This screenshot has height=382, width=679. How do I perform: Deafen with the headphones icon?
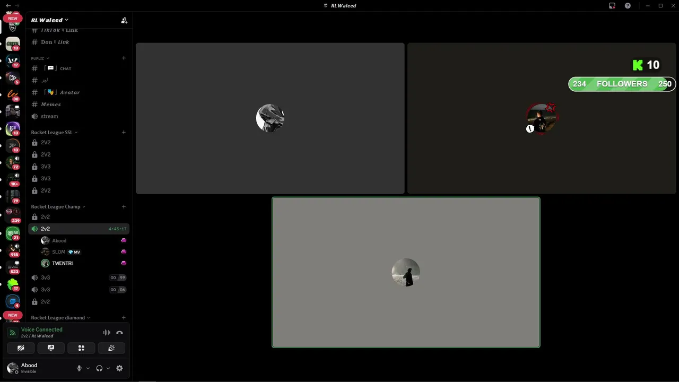pos(99,368)
